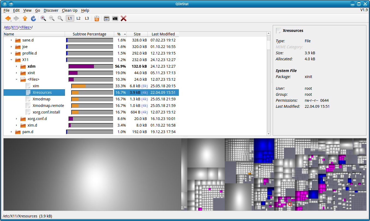Viewport: 370px width, 221px height.
Task: Open the Clean Up menu
Action: coord(70,10)
